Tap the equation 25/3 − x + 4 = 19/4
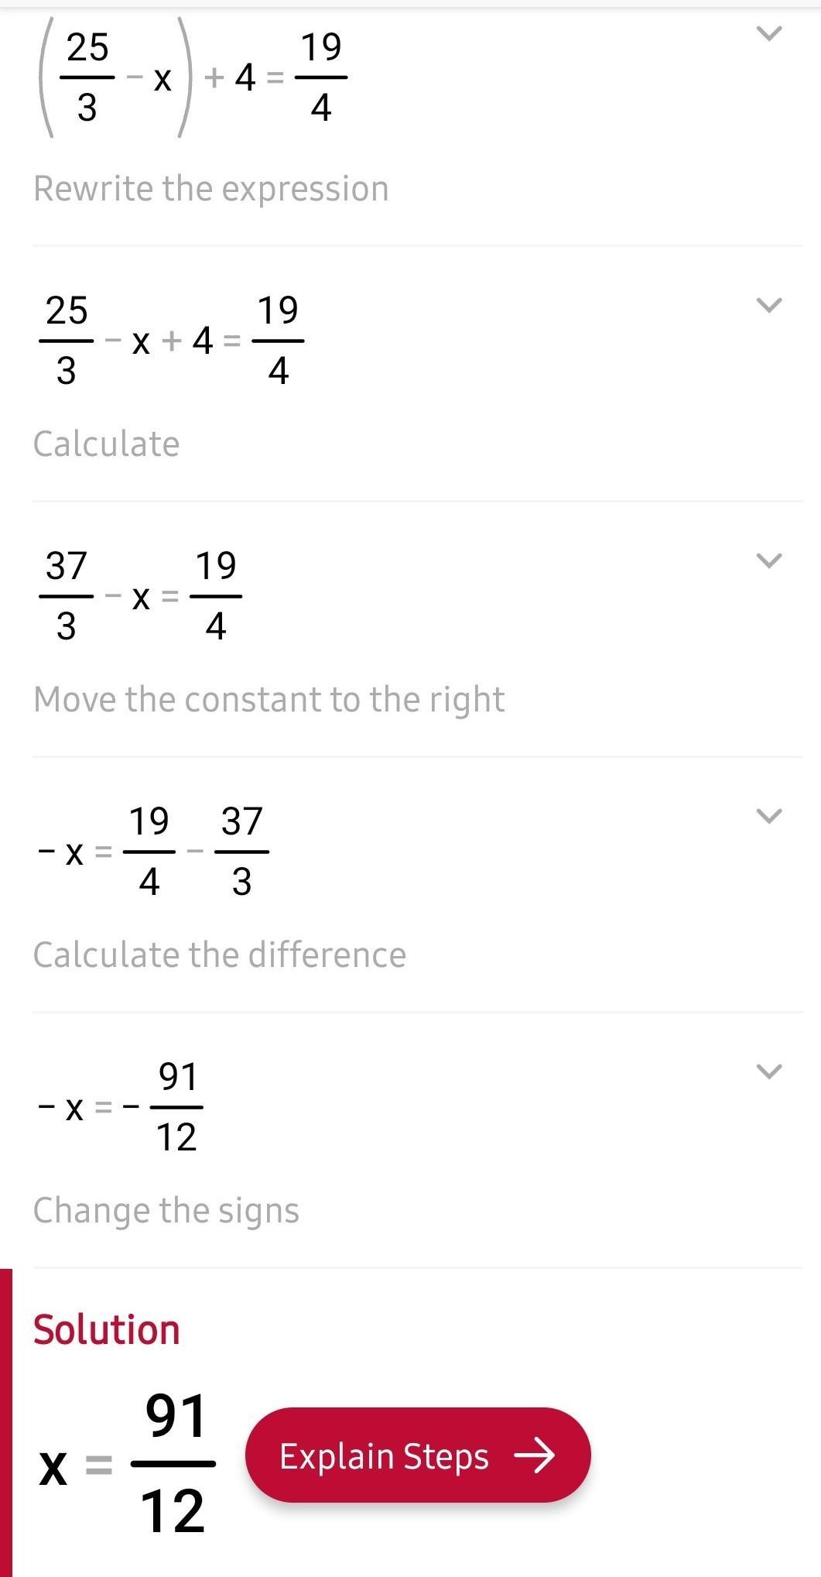 click(171, 340)
